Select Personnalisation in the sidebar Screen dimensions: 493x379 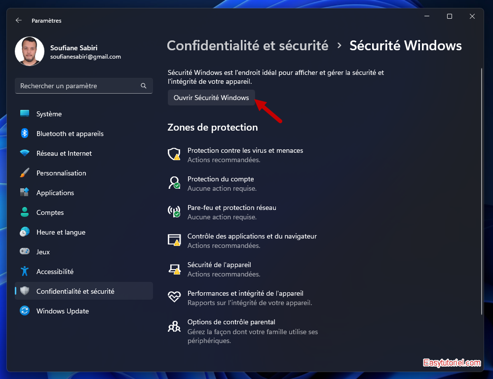tap(61, 173)
